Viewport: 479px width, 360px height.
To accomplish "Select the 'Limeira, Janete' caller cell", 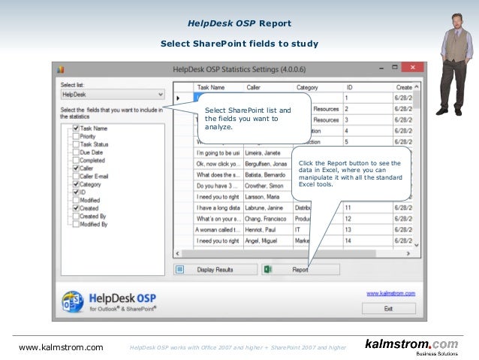I will pos(268,153).
